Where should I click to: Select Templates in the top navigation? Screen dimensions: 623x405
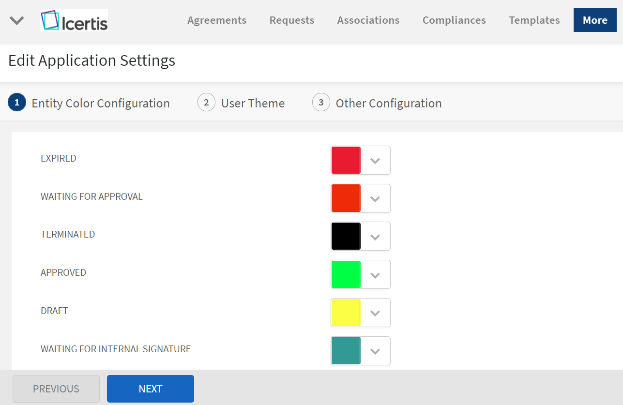(x=534, y=20)
